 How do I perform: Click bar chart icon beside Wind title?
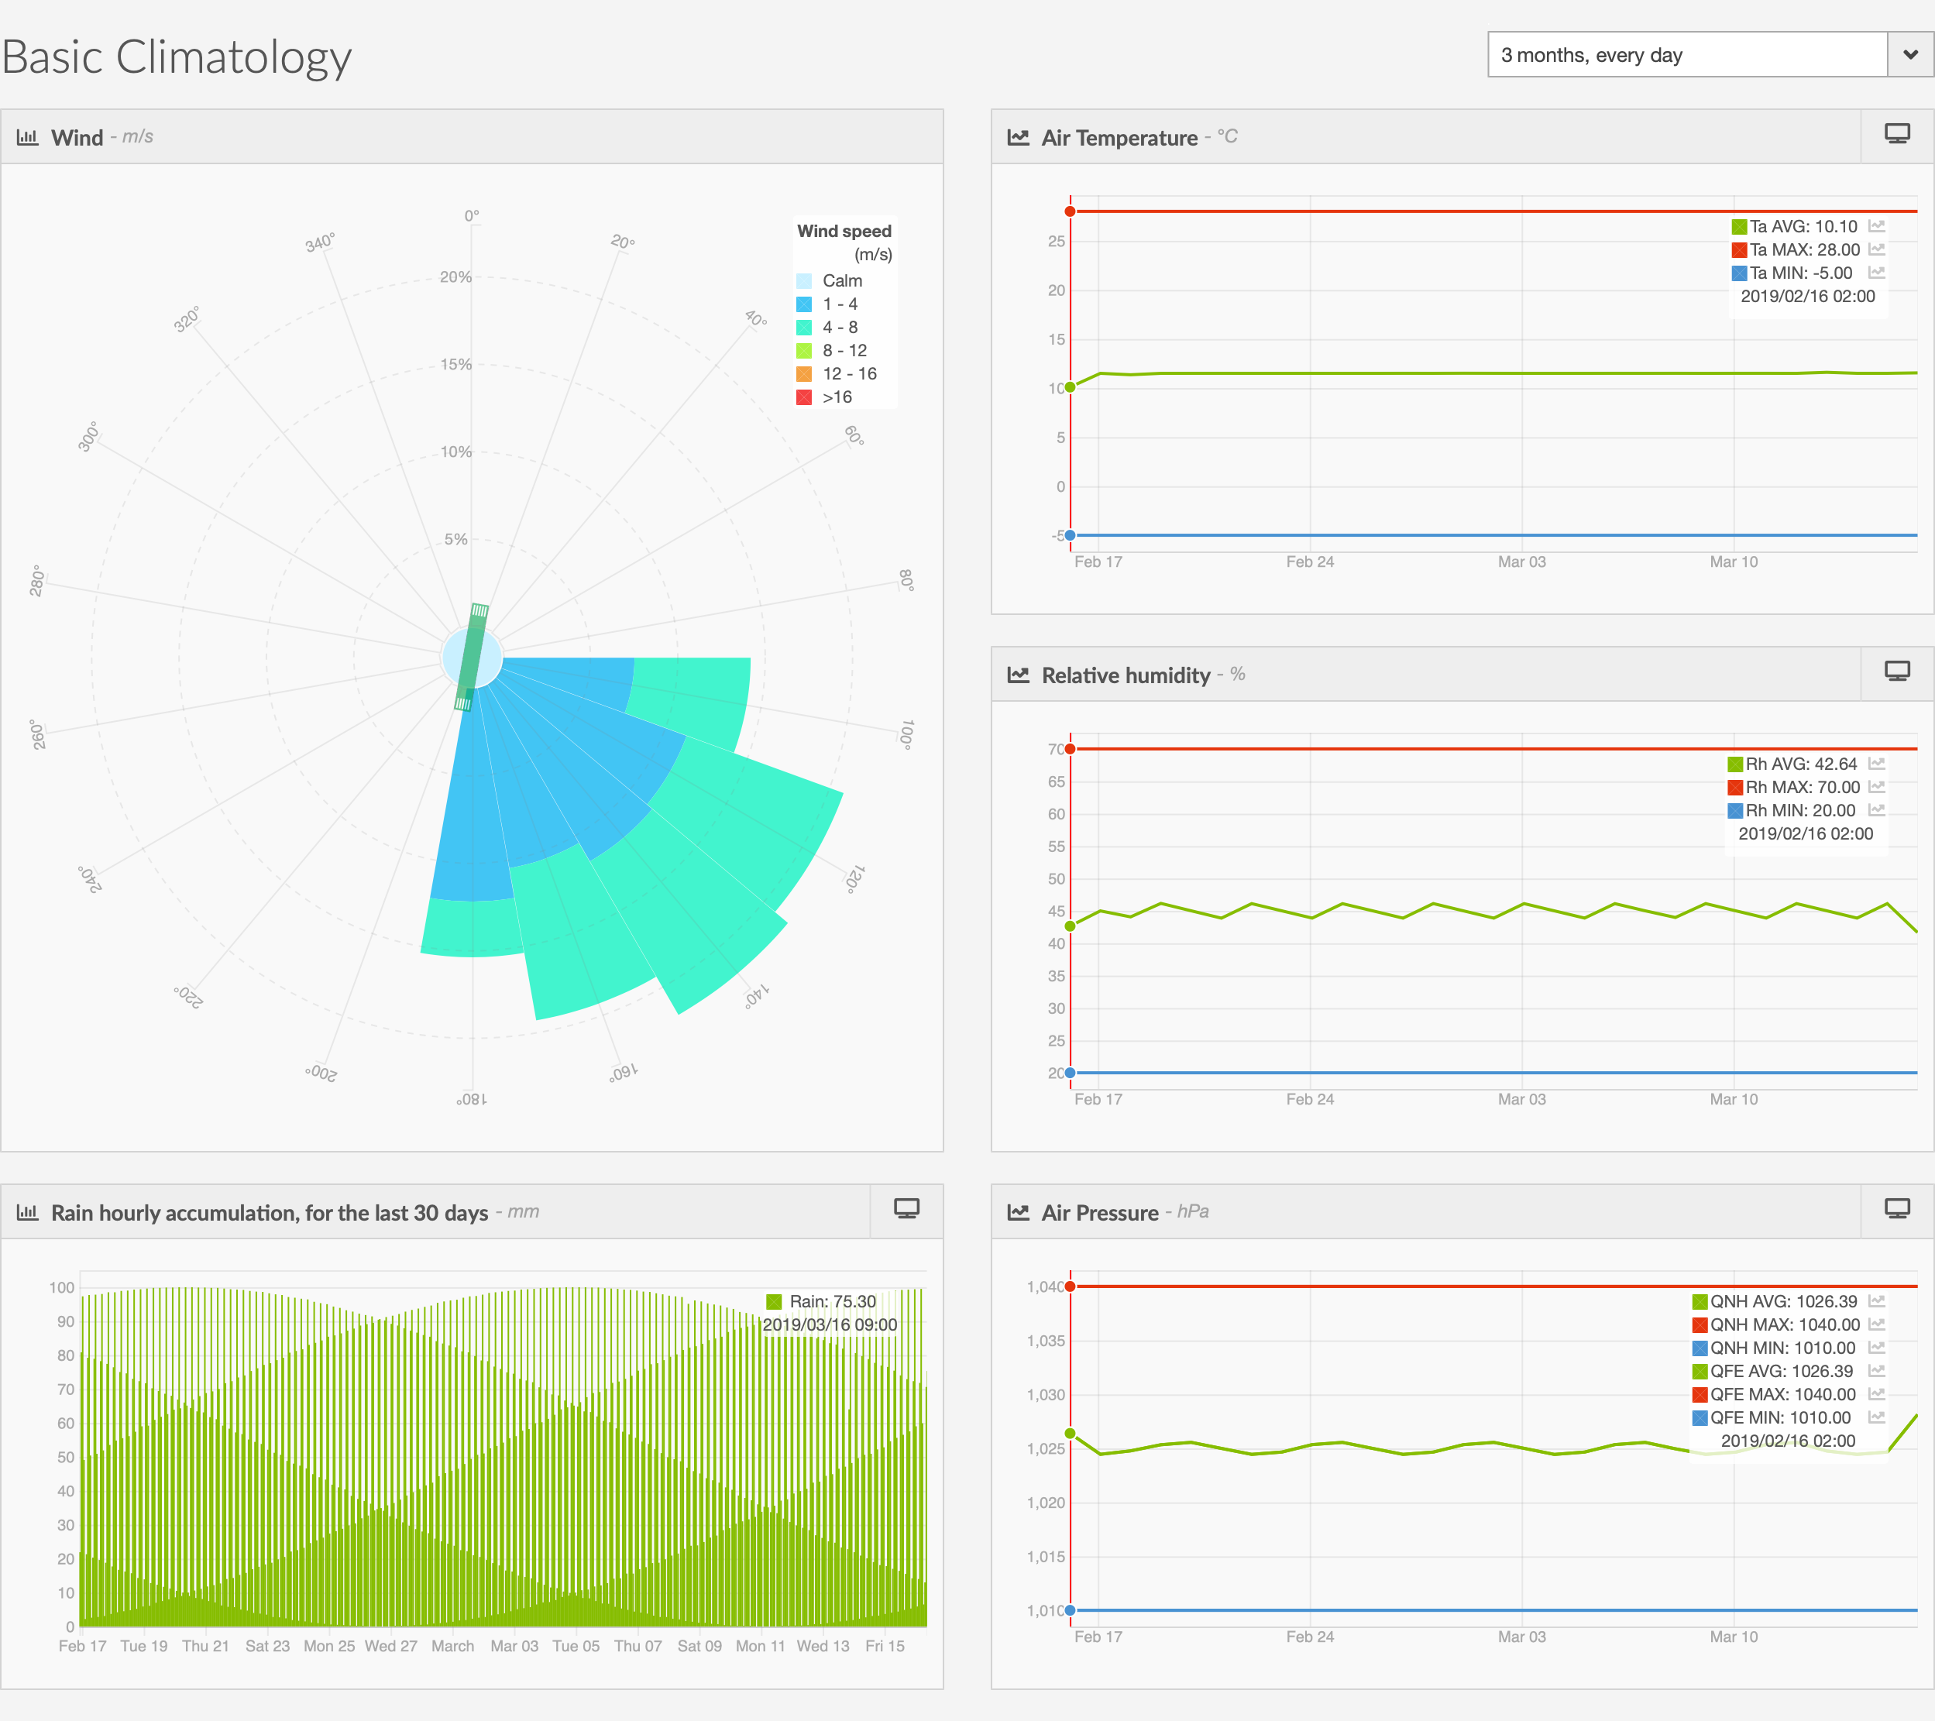pyautogui.click(x=27, y=137)
